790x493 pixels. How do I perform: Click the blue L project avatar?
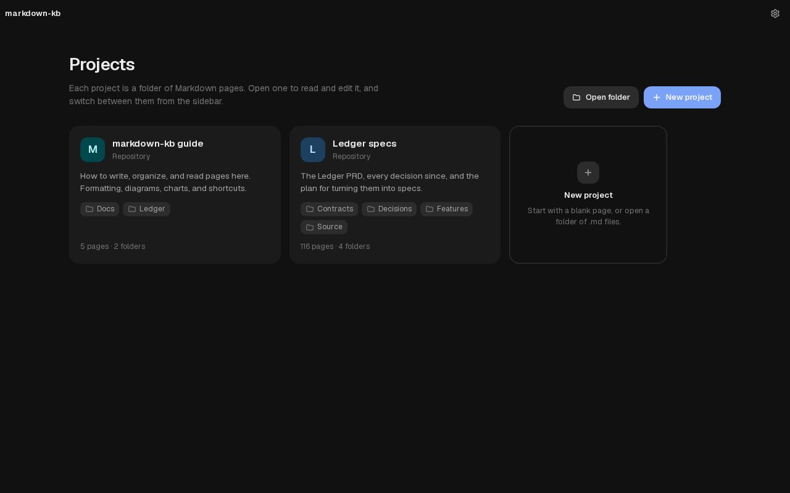point(313,150)
